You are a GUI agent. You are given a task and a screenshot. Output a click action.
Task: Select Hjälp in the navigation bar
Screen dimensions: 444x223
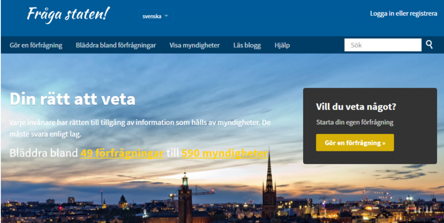(x=282, y=45)
